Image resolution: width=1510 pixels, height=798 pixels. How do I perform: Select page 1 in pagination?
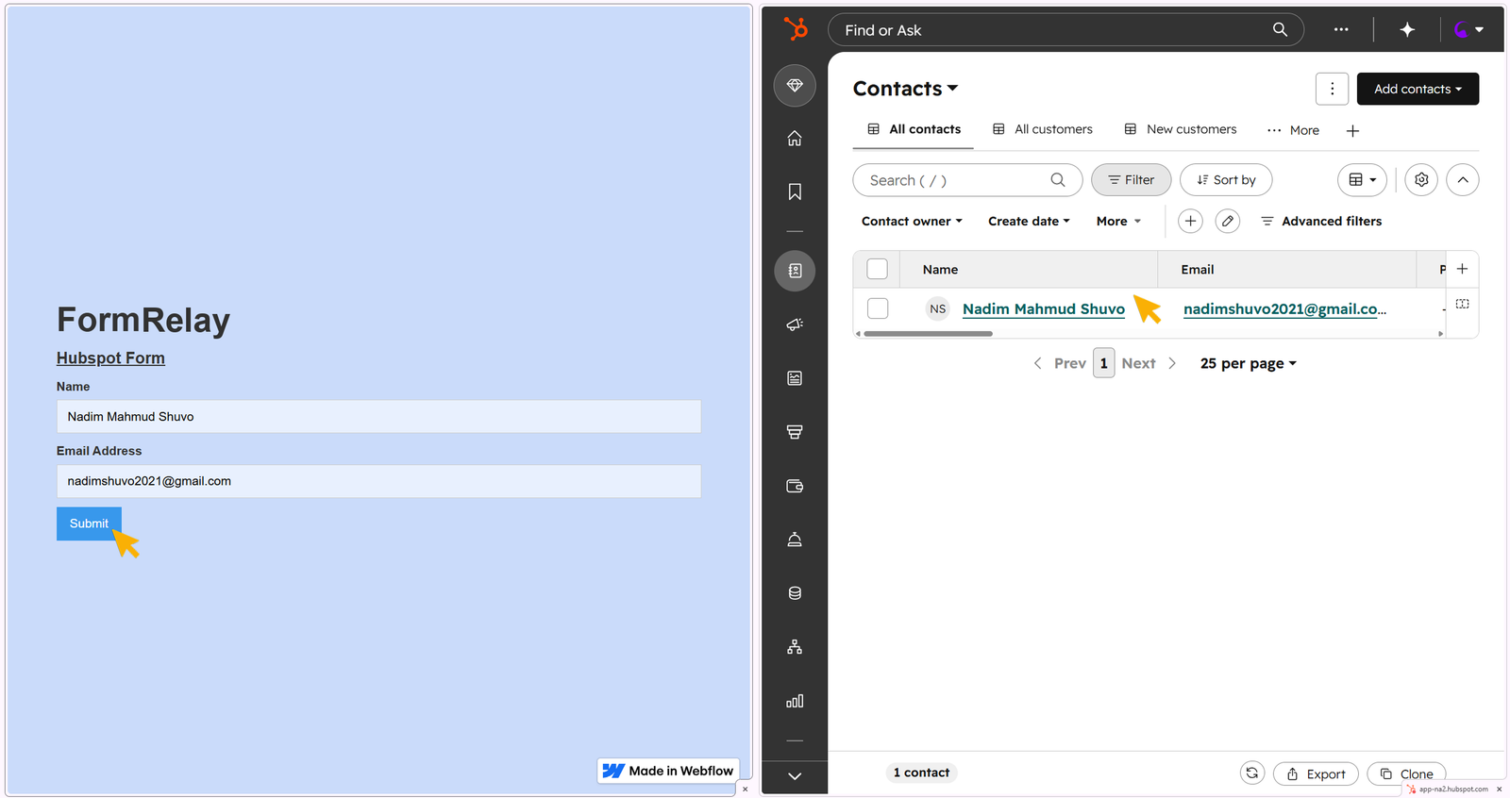[1103, 363]
